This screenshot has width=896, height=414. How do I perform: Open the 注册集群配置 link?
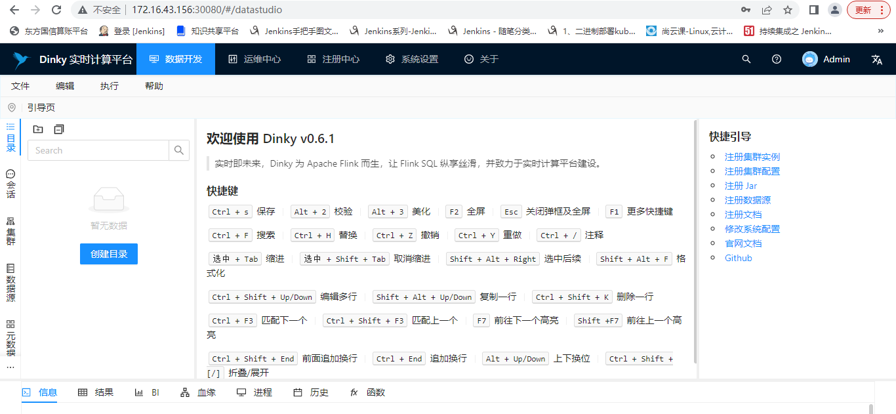752,171
